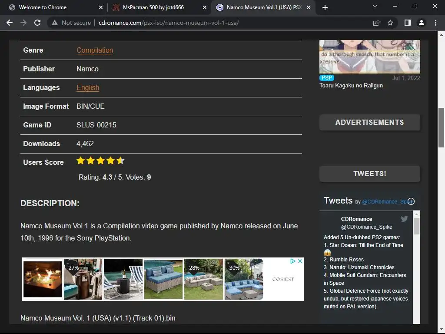Open the English language link
This screenshot has width=445, height=334.
point(88,88)
